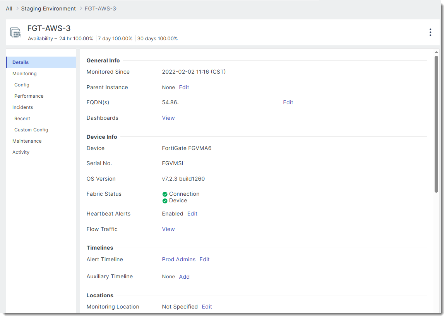Click the All breadcrumb link
This screenshot has width=447, height=319.
click(9, 9)
